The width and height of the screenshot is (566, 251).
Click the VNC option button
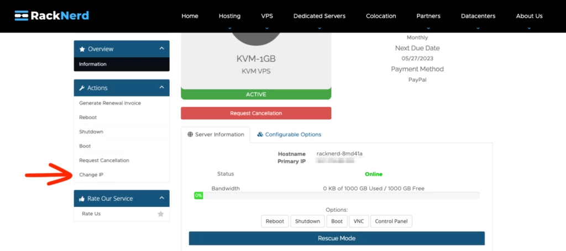tap(358, 221)
